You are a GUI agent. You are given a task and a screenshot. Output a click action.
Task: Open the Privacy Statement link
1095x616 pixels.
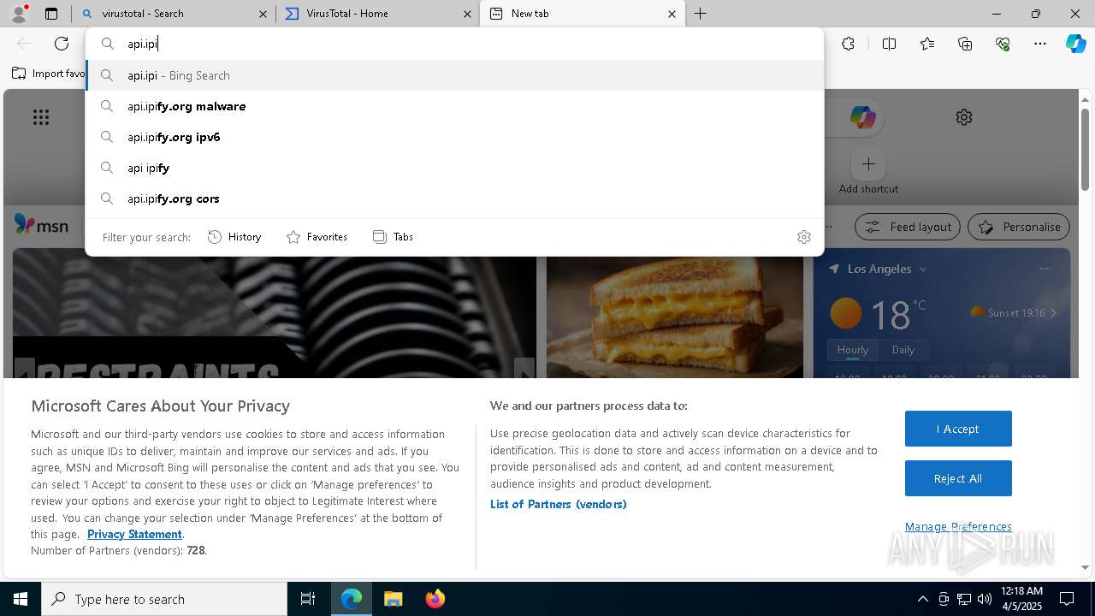(134, 534)
